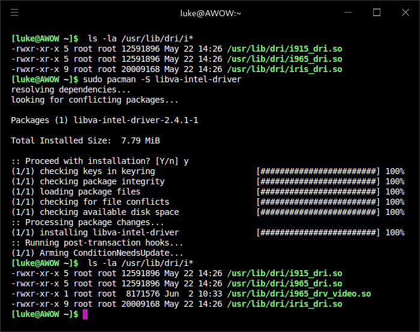Click 'Proceed with installation? [Y/n] y' line
The width and height of the screenshot is (420, 332).
click(x=100, y=161)
